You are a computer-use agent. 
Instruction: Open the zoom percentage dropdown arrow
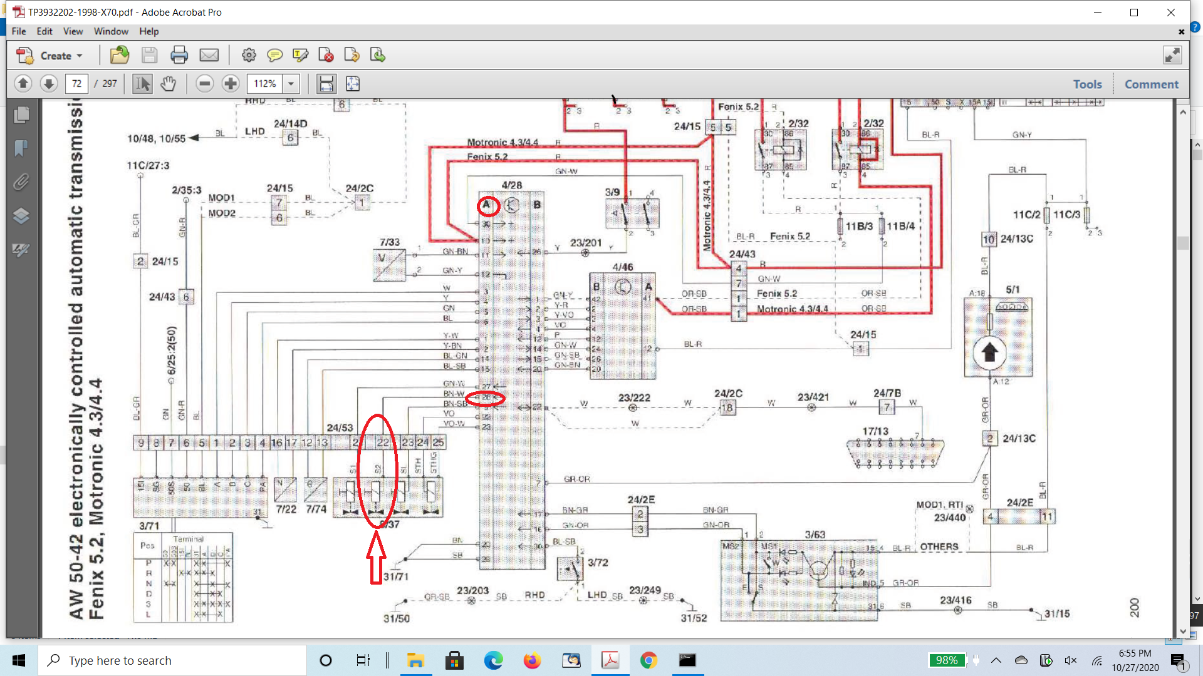click(291, 83)
